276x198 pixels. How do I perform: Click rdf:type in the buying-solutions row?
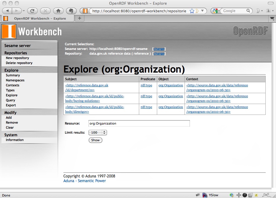(146, 96)
